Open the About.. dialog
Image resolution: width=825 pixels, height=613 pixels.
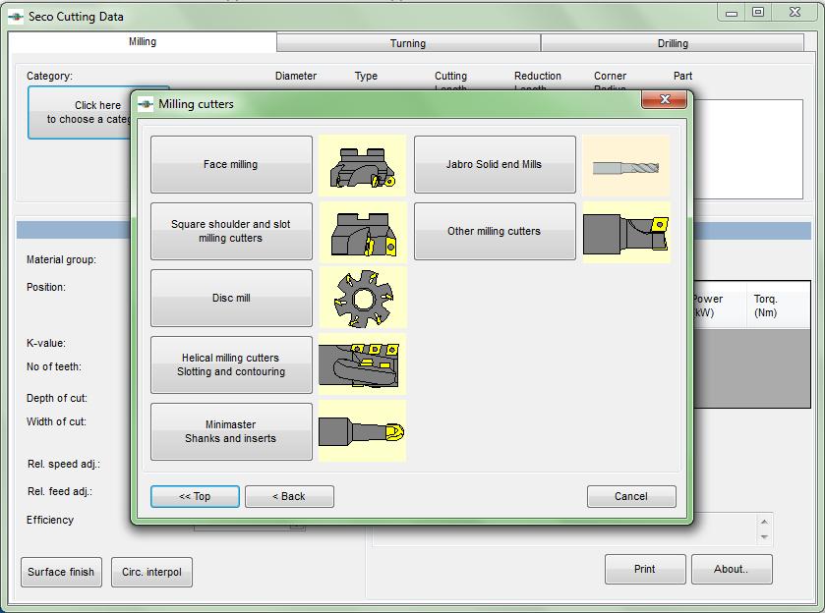(732, 569)
